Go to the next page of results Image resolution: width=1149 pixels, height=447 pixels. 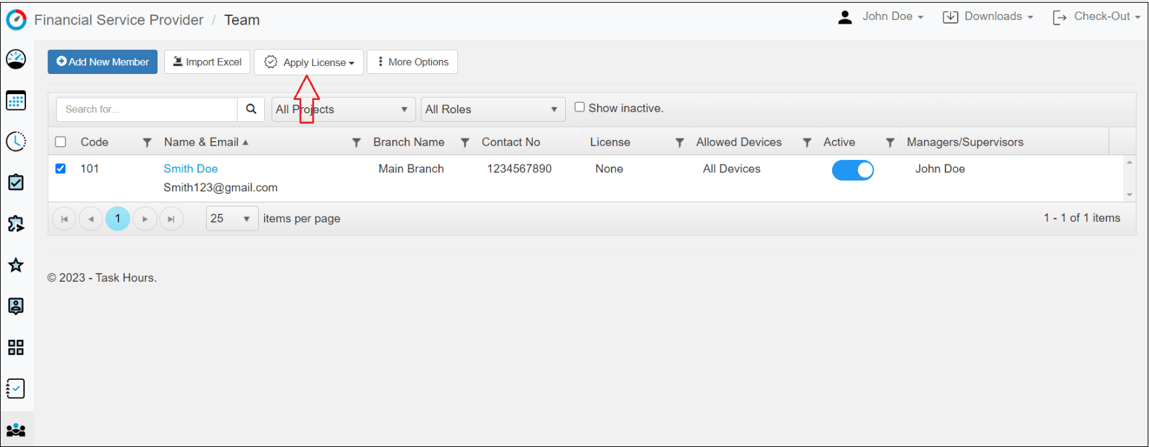145,219
